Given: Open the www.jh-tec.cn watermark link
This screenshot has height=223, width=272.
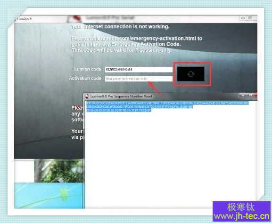Looking at the screenshot, I should pos(242,216).
